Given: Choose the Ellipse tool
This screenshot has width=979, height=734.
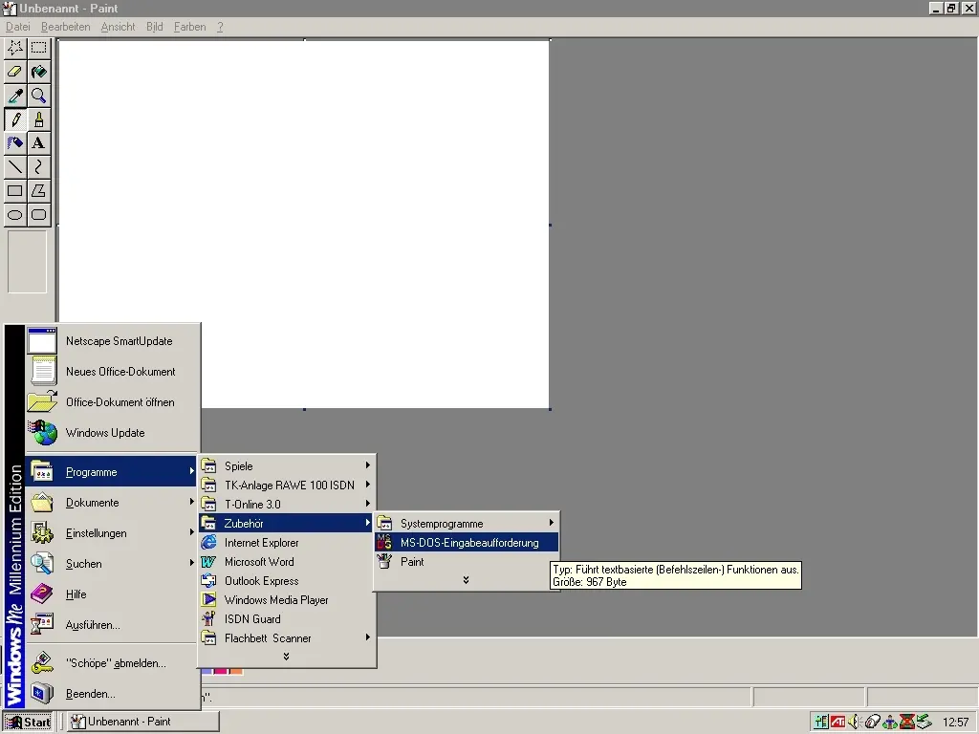Looking at the screenshot, I should pos(15,215).
